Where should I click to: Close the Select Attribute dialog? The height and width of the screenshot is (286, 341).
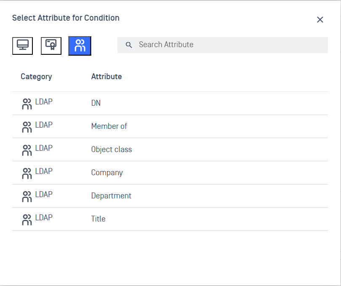[320, 20]
